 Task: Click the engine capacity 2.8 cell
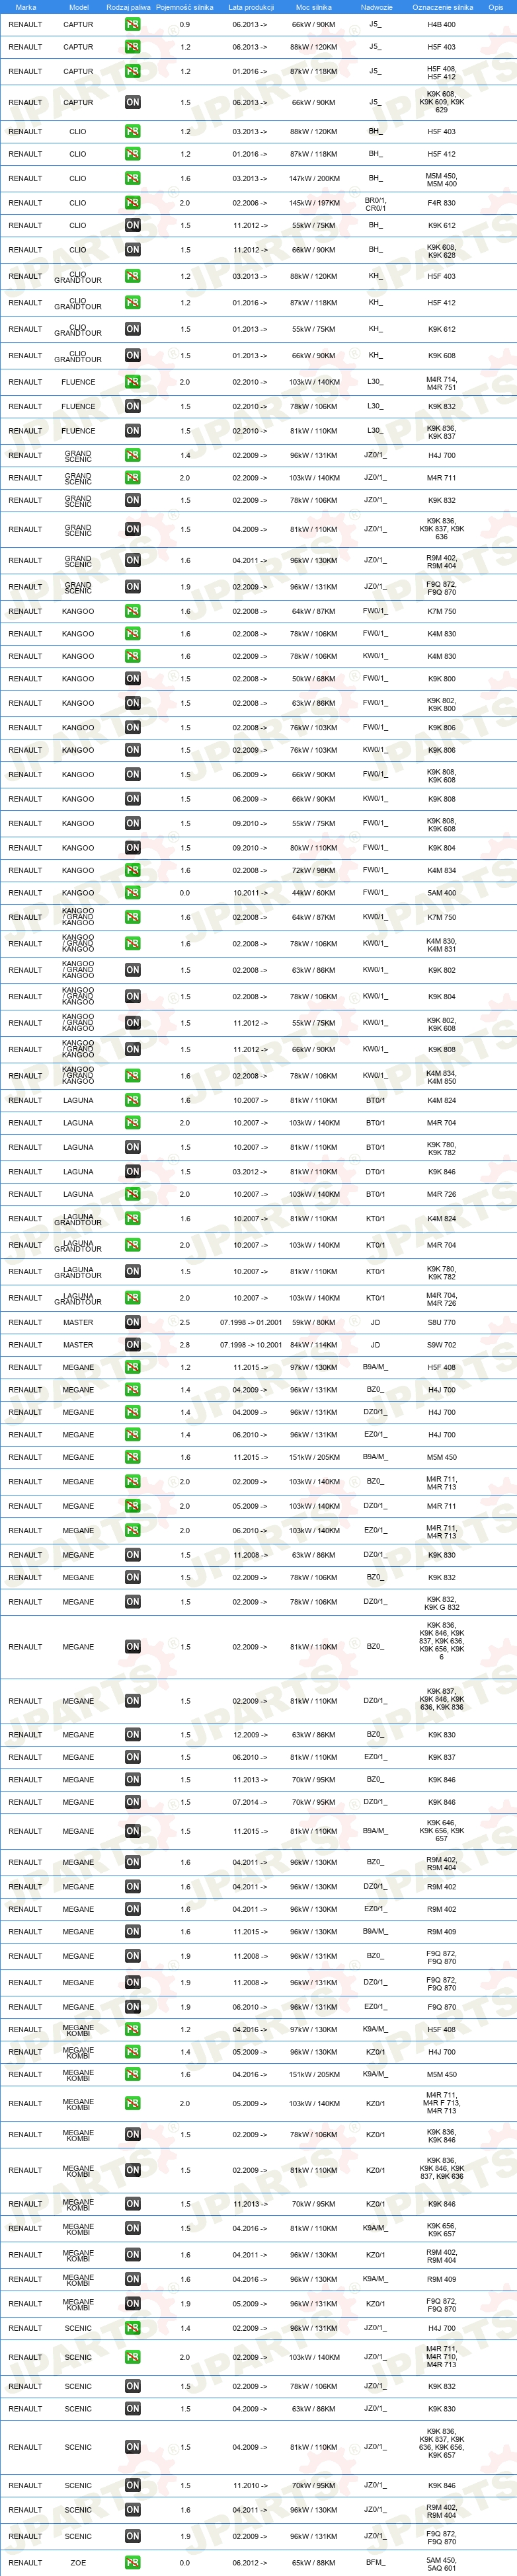click(x=184, y=1344)
